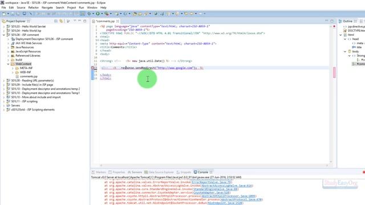Select S01L11 - JSP scripting project

[x=24, y=101]
